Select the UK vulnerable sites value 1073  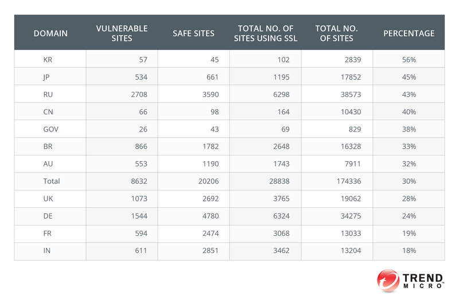coord(139,199)
